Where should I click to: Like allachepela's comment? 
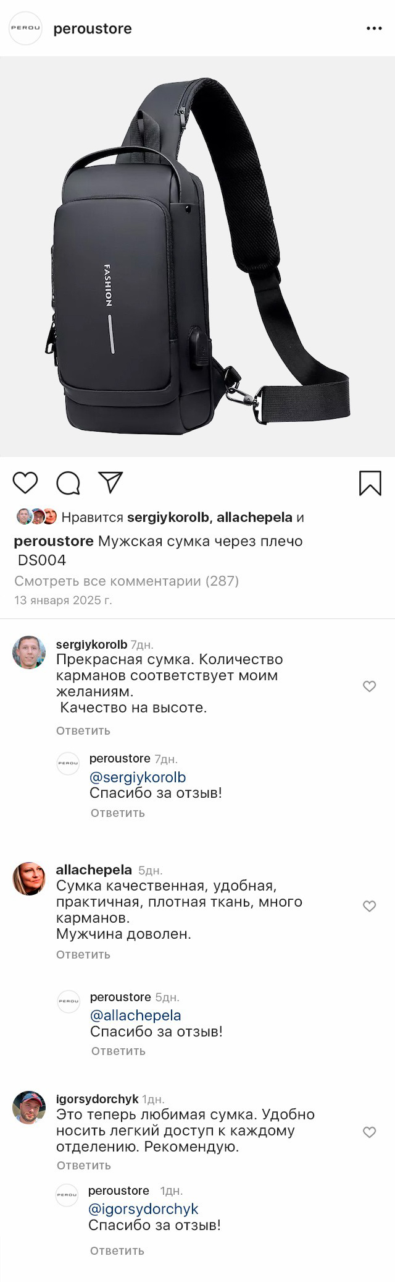(369, 906)
